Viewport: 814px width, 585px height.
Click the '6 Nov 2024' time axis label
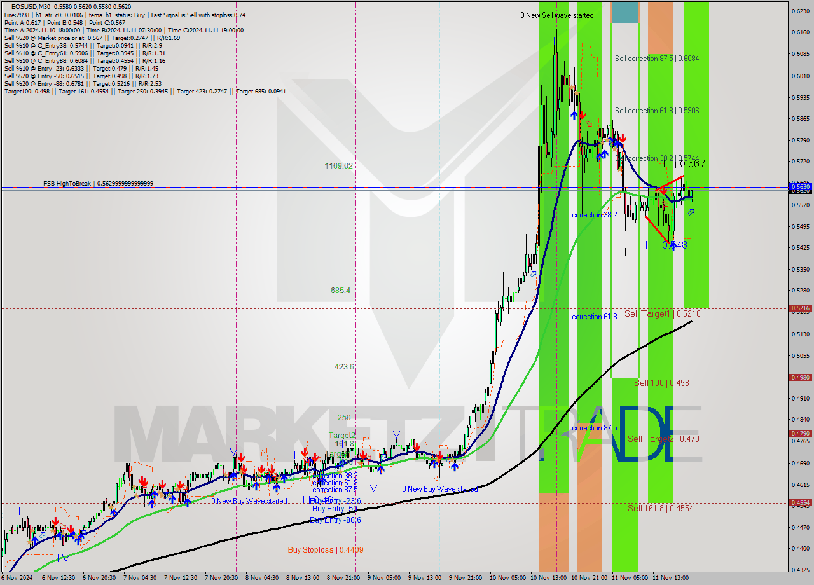(17, 578)
